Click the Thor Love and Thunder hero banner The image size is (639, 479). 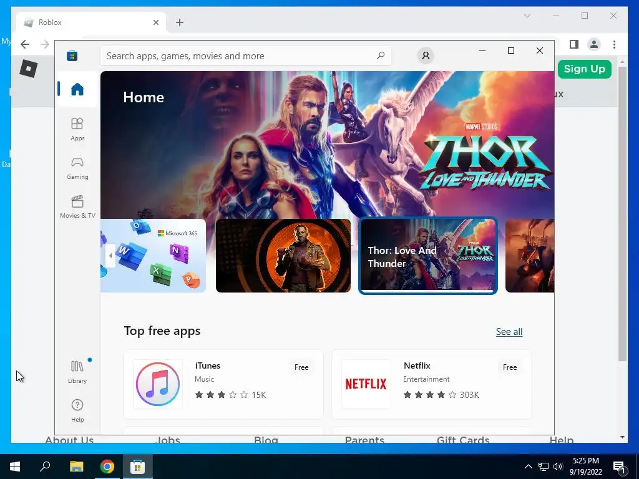[x=327, y=145]
